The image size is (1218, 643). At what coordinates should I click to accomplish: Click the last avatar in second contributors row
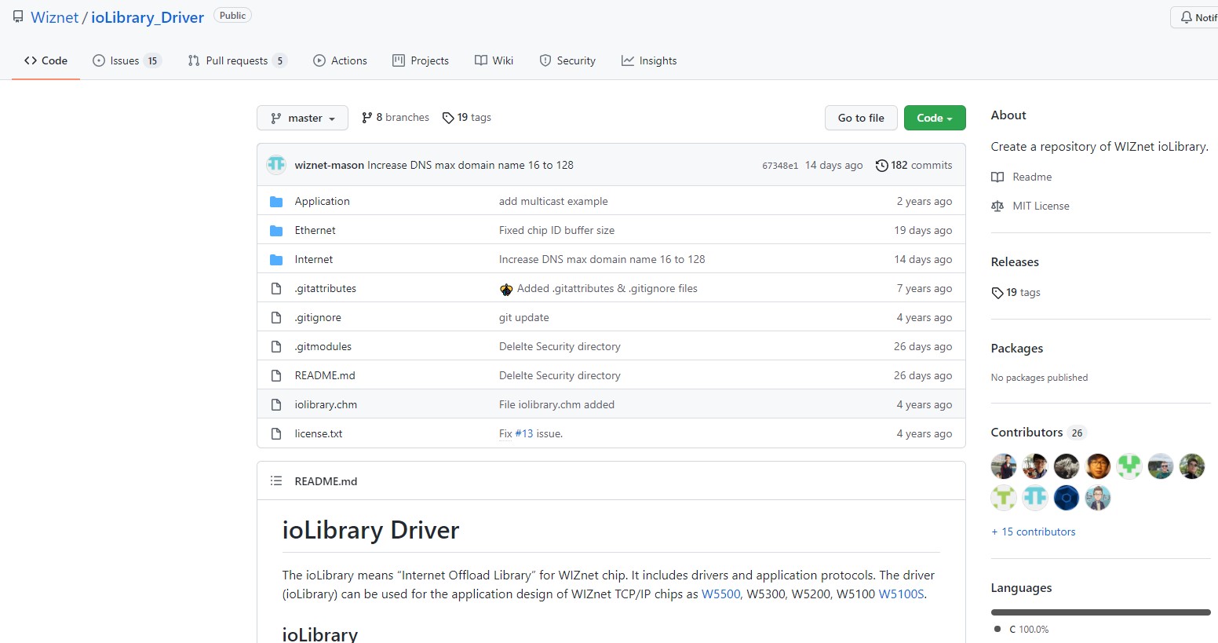1098,498
